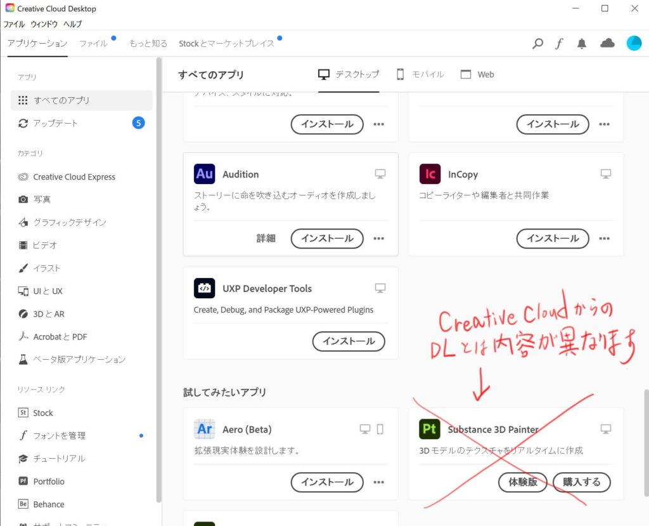Open more options for Aero (Beta)
This screenshot has width=649, height=526.
[x=379, y=482]
